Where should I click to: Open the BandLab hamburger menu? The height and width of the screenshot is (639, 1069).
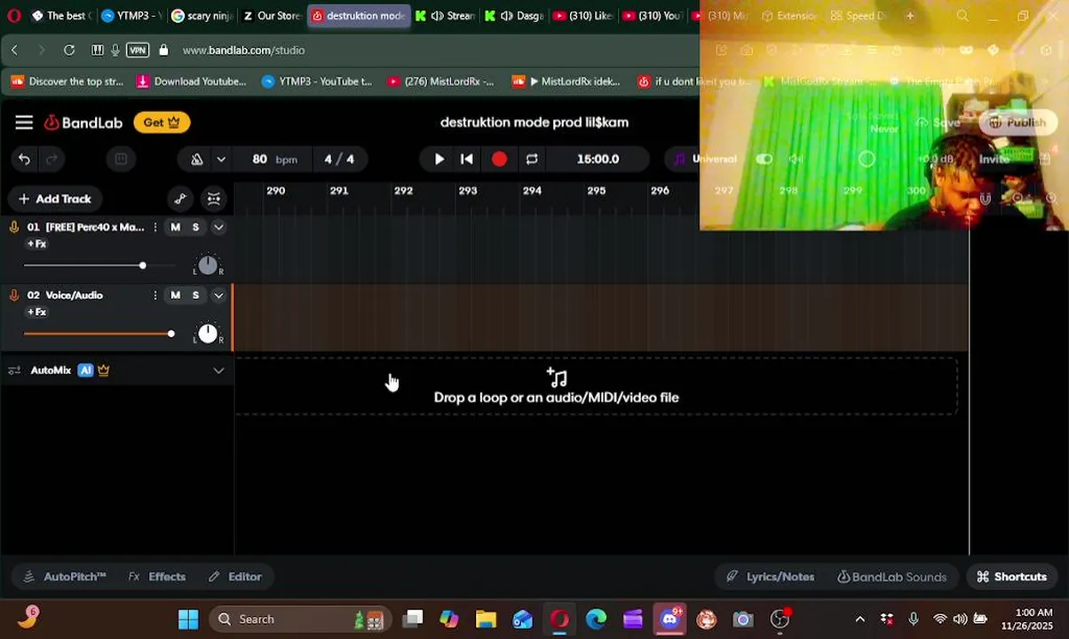pos(24,122)
